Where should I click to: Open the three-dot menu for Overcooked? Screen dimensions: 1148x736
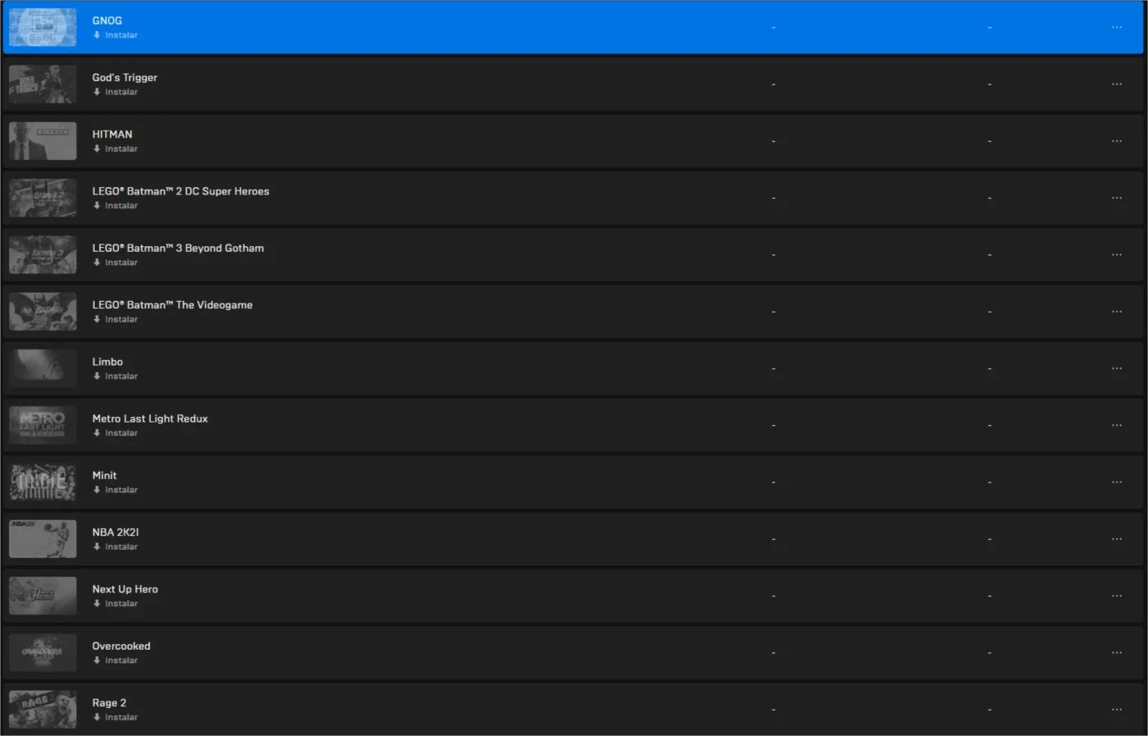[x=1116, y=652]
